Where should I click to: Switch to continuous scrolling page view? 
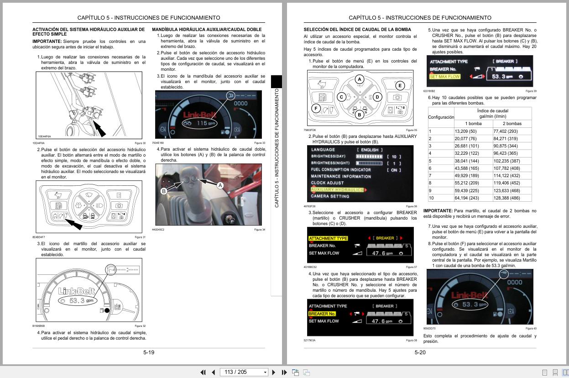click(555, 373)
